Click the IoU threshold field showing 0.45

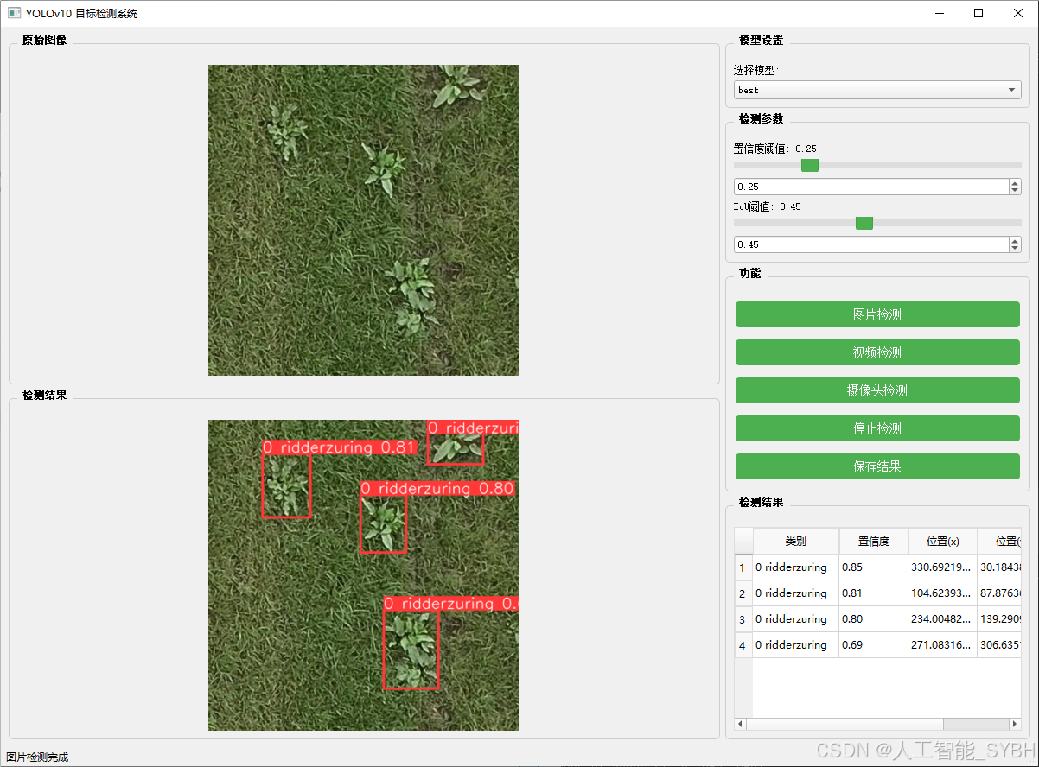click(870, 244)
